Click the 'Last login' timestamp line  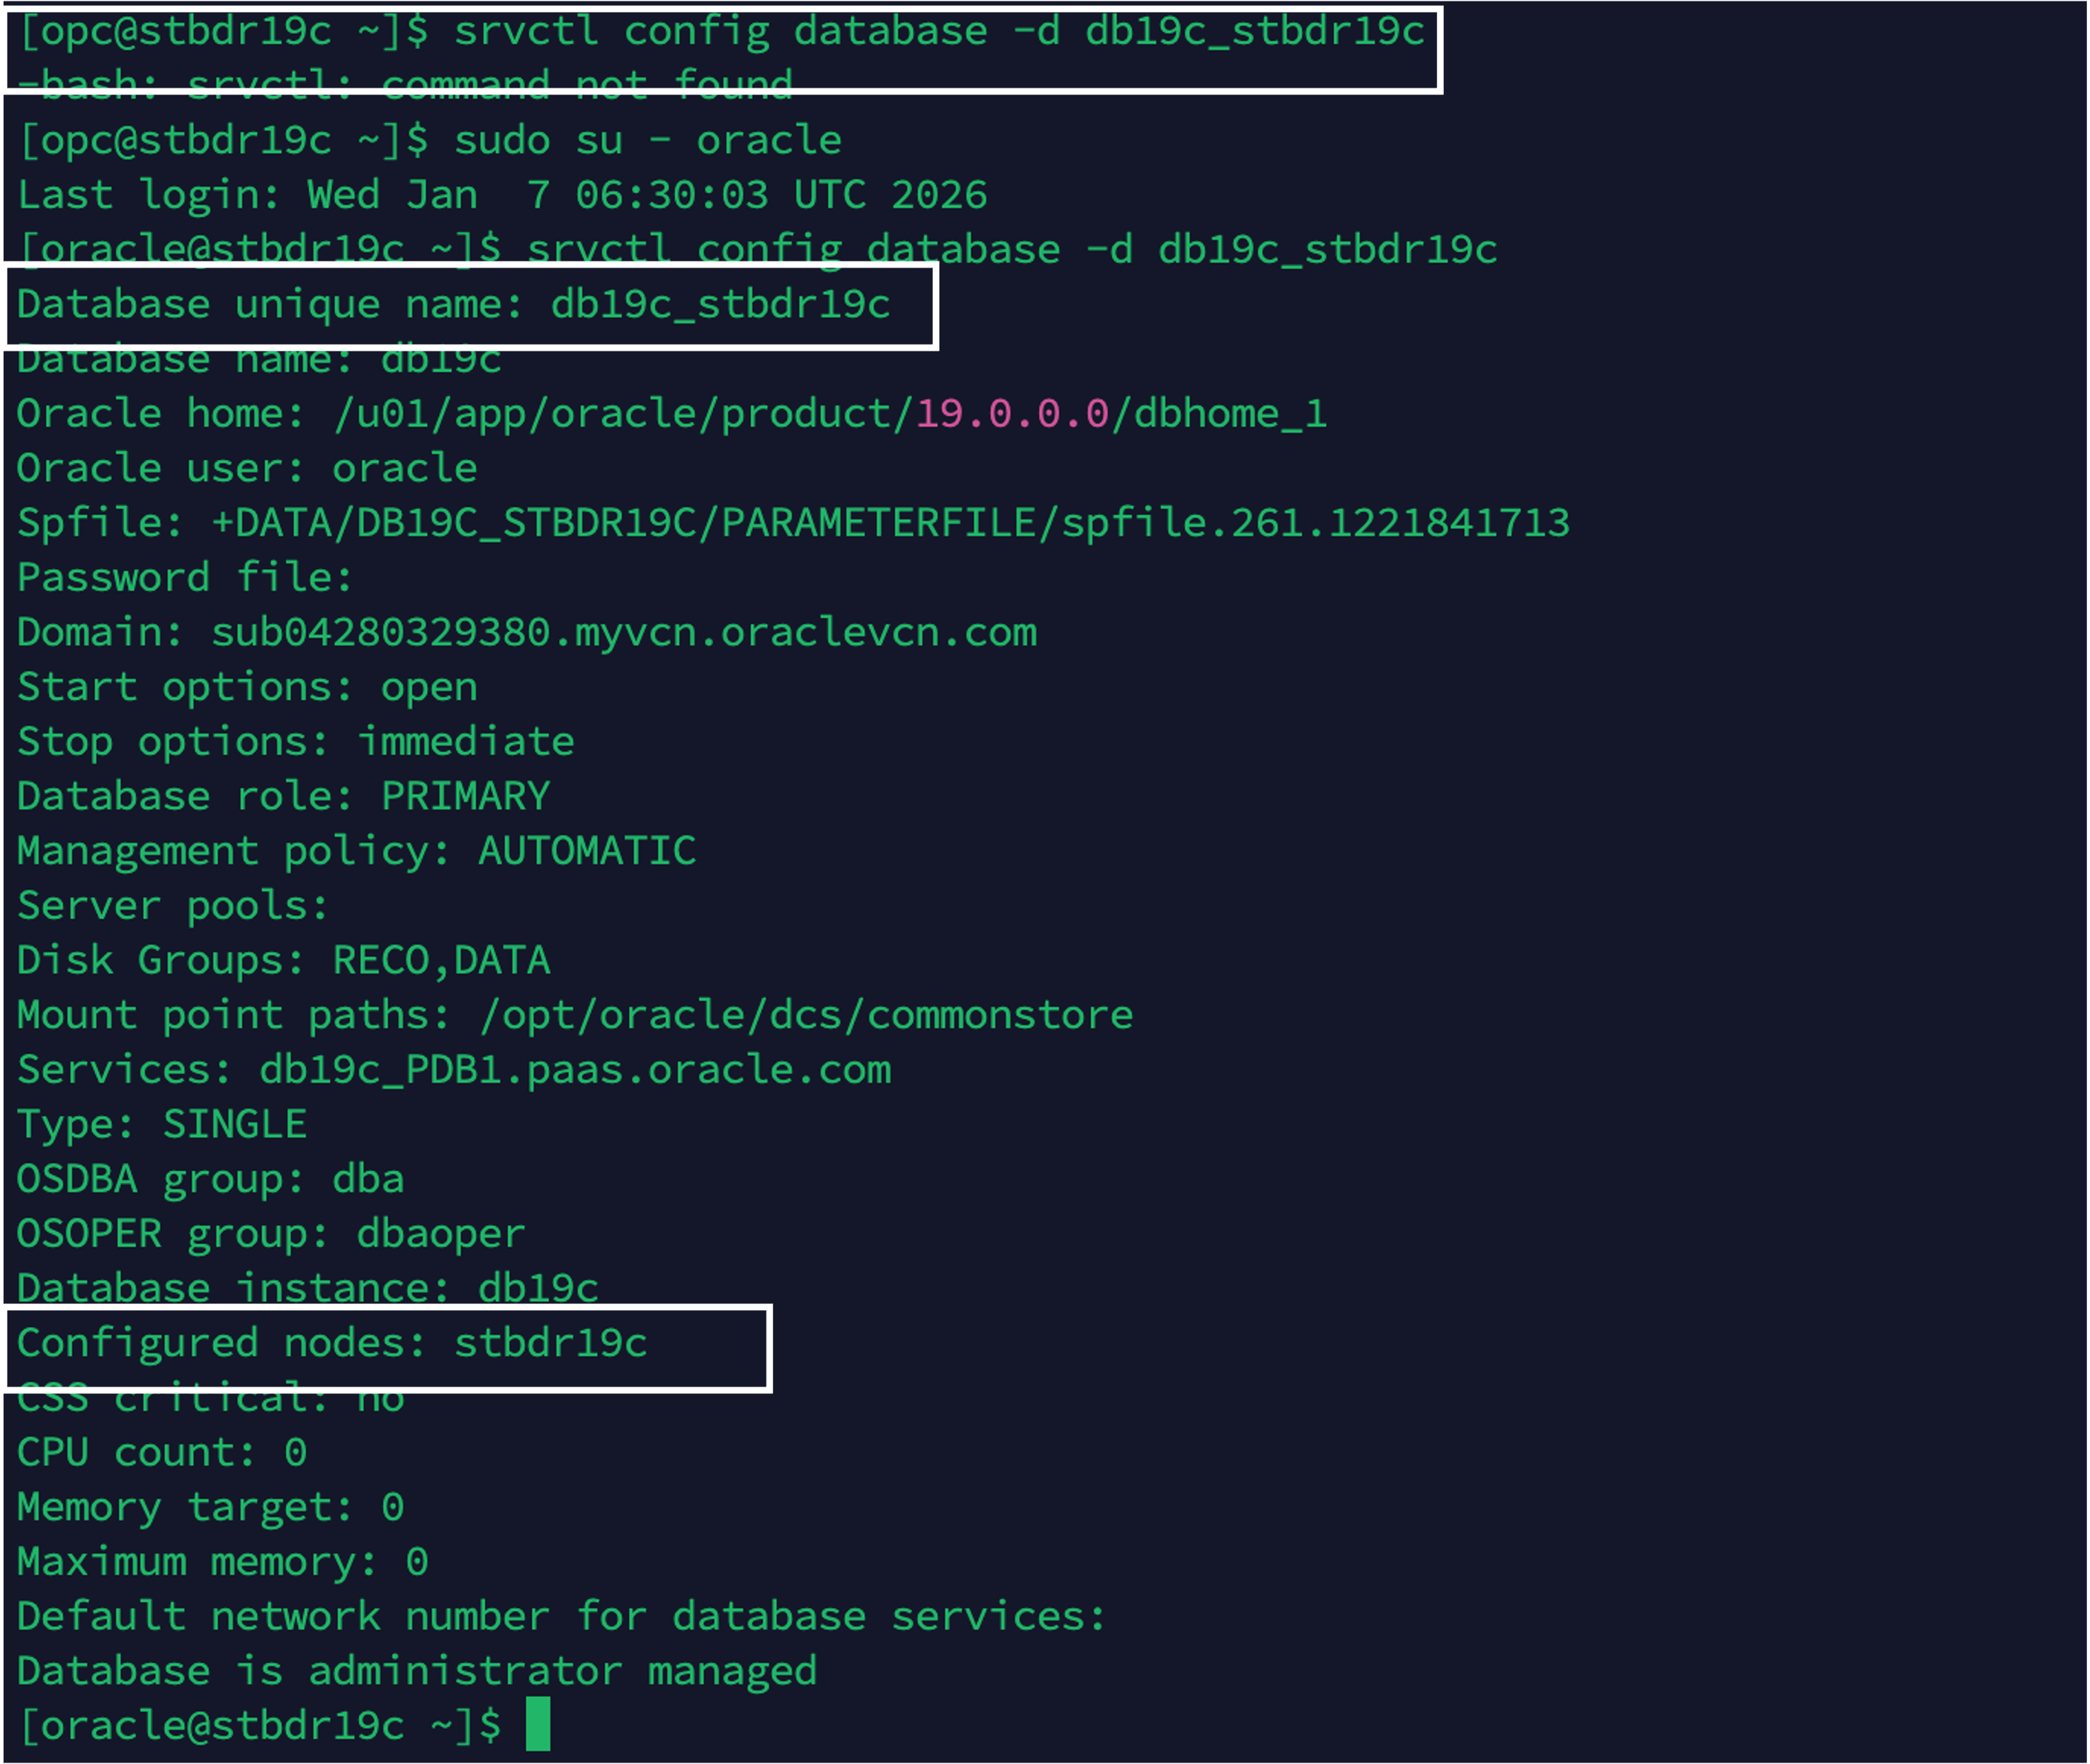(502, 195)
